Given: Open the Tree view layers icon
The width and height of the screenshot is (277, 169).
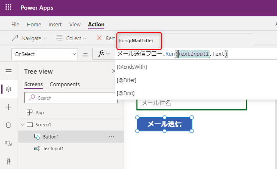Looking at the screenshot, I should 8,89.
